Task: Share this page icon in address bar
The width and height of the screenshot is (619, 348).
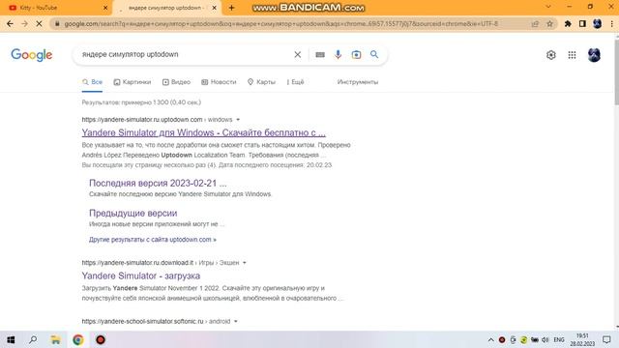Action: [535, 23]
